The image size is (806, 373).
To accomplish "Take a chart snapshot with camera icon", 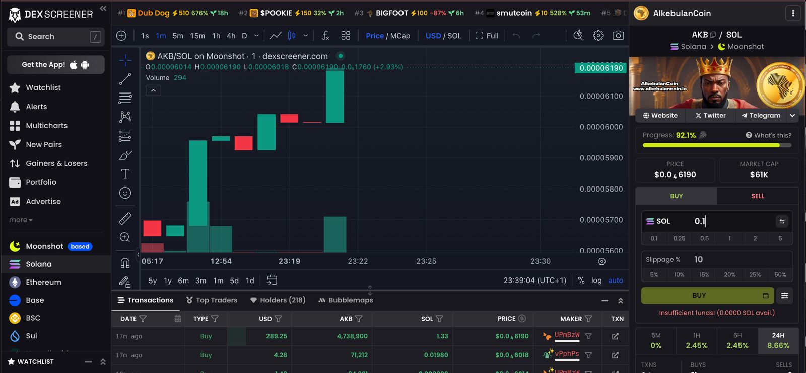I will [x=618, y=36].
